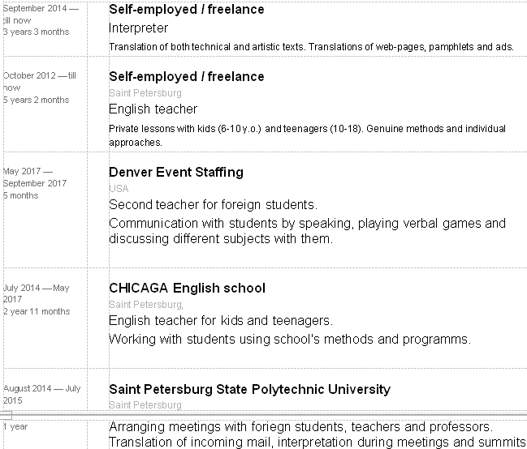Click "Saint Petersburg State Polytechnic University" heading

pos(249,390)
